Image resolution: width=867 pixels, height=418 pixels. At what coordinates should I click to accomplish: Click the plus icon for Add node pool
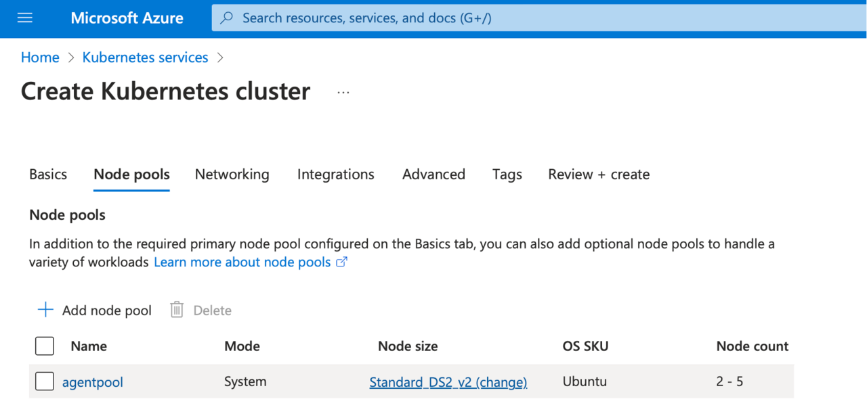(x=45, y=310)
